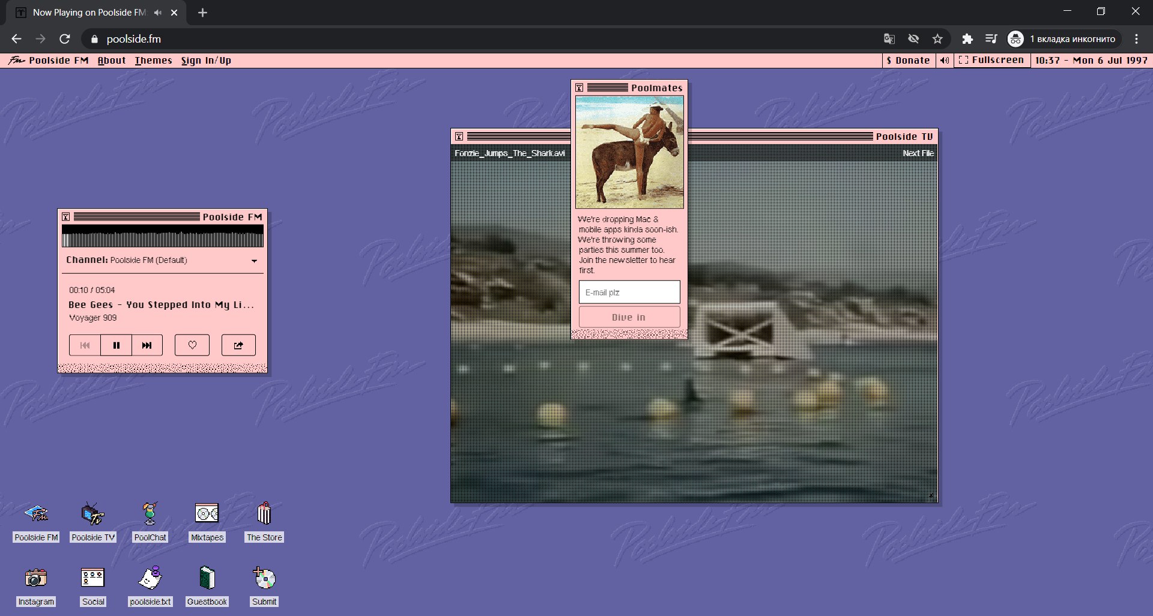Screen dimensions: 1153x616
Task: Skip to next track in player
Action: coord(147,345)
